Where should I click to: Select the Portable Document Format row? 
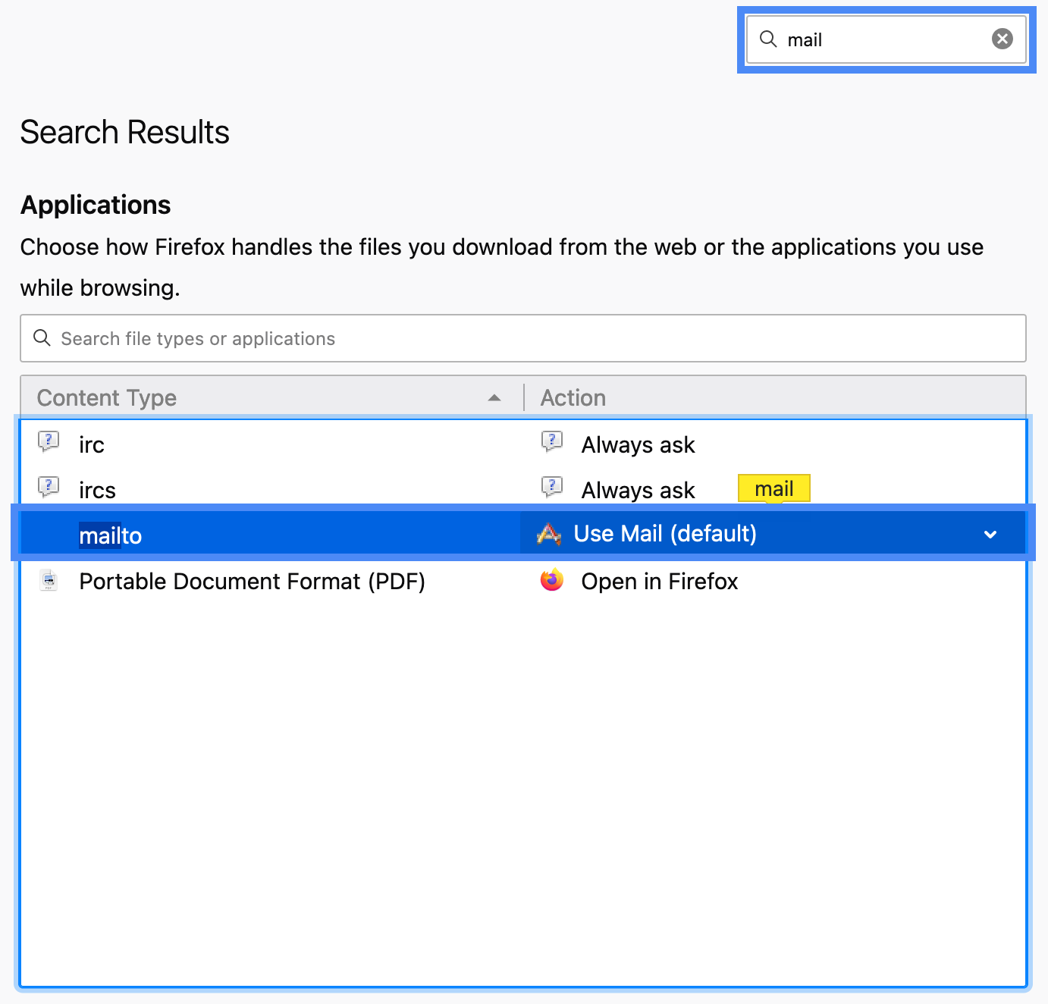click(252, 581)
